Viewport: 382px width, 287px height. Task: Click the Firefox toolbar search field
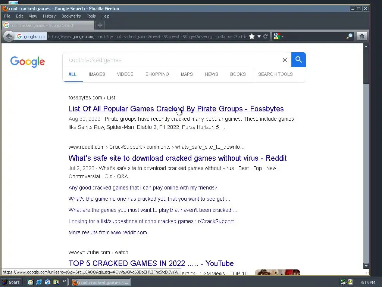click(x=314, y=37)
